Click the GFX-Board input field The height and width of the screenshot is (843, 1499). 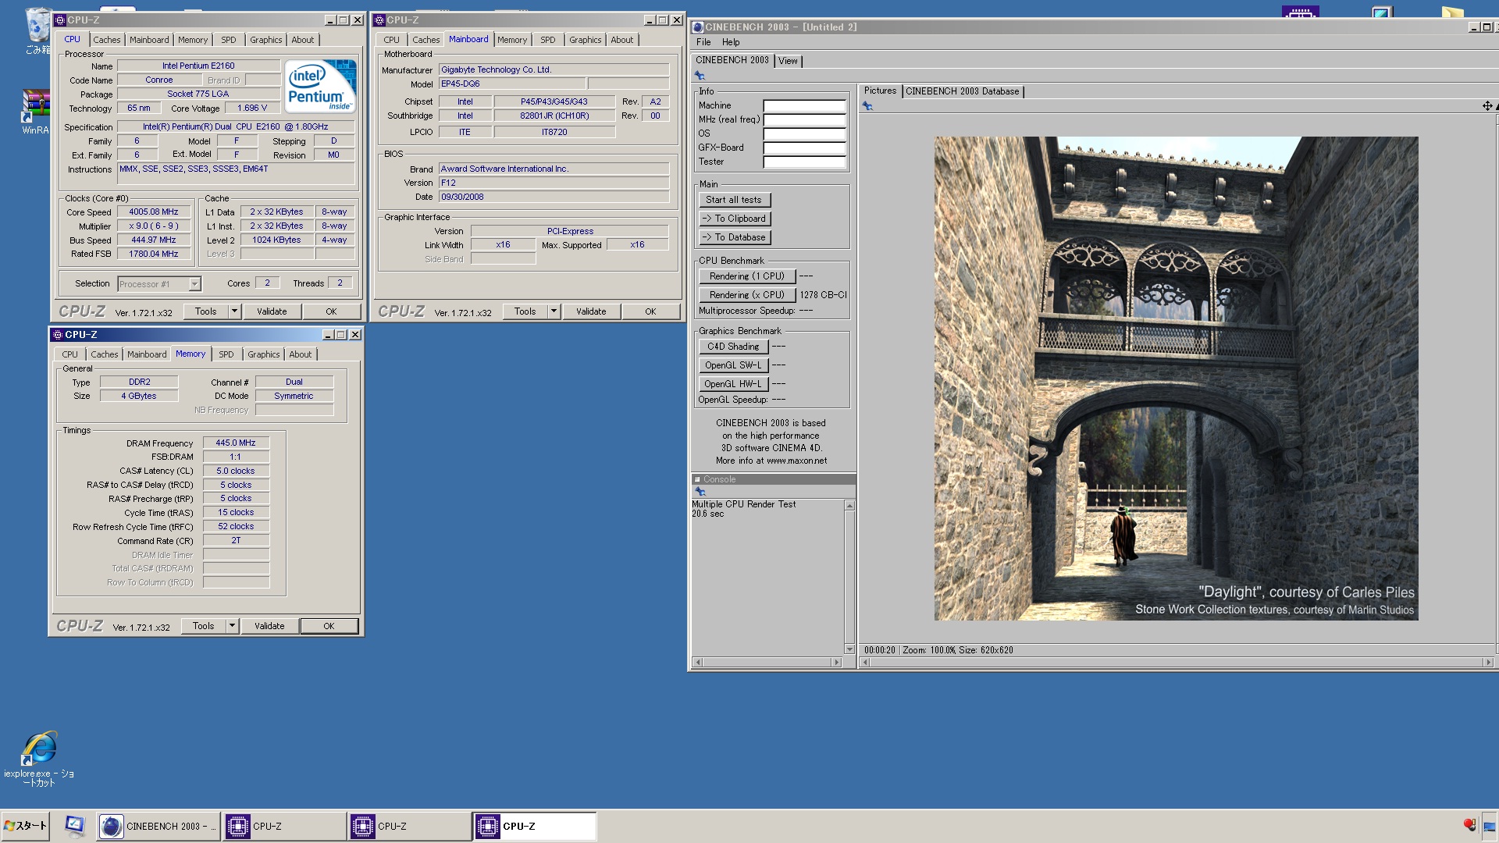pos(804,148)
